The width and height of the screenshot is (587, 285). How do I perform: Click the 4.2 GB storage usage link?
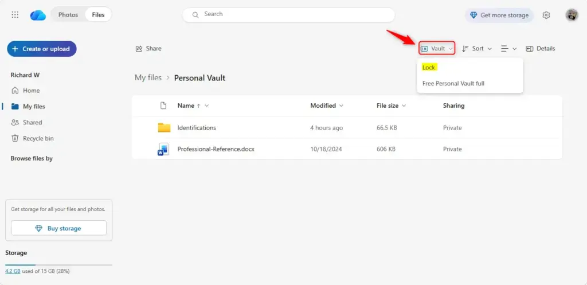pyautogui.click(x=13, y=271)
